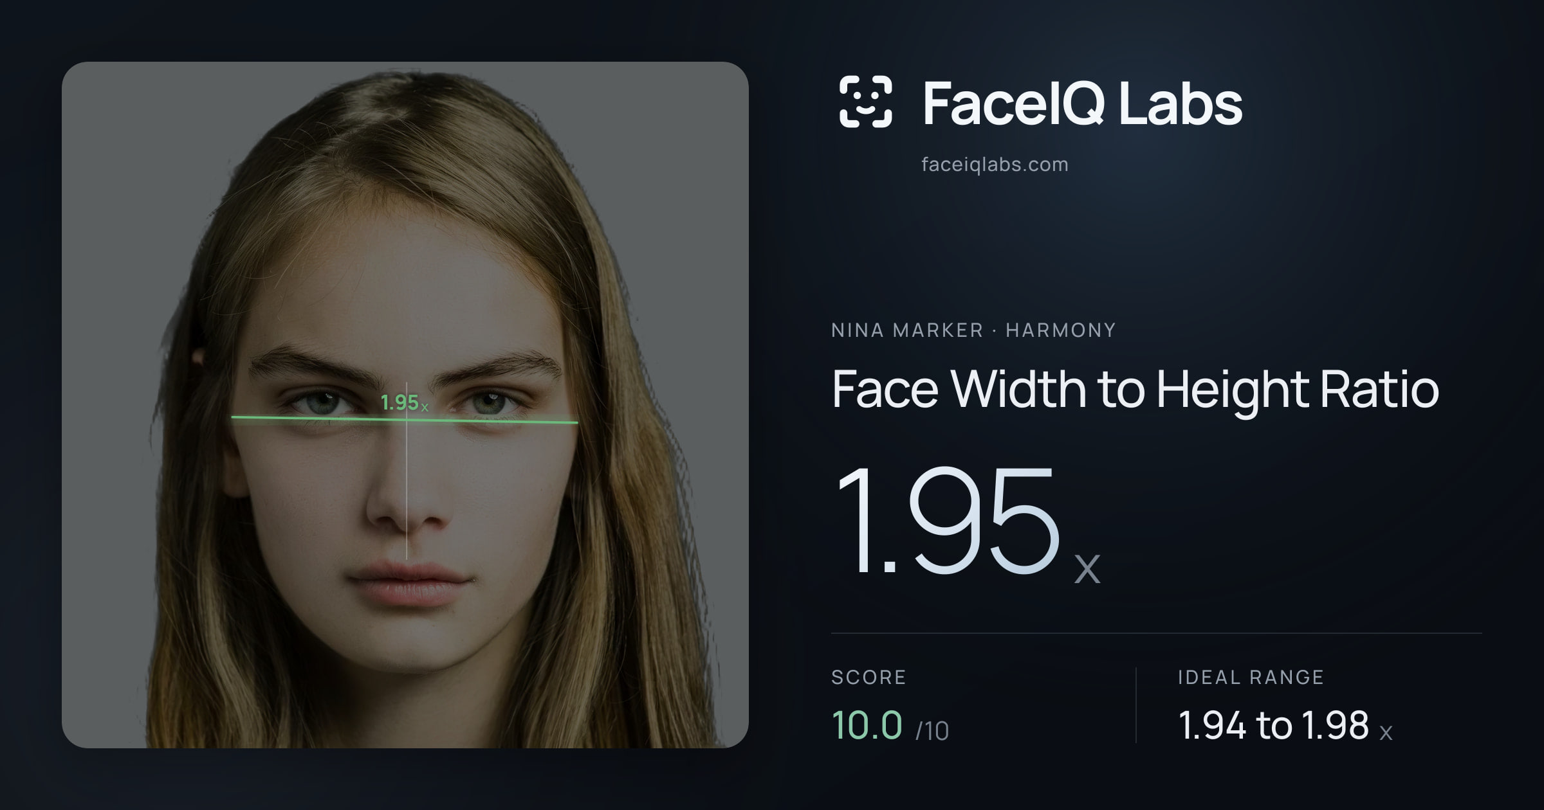
Task: Click the FaceIQ Labs face-scan logo icon
Action: click(865, 102)
